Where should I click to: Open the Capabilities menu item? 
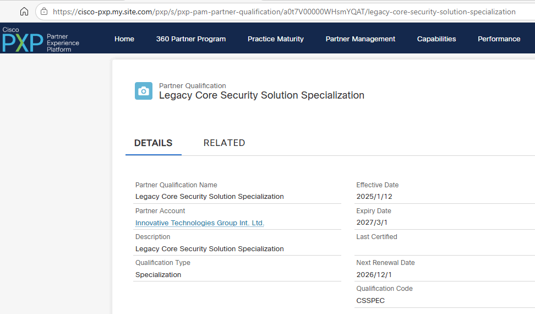point(436,39)
